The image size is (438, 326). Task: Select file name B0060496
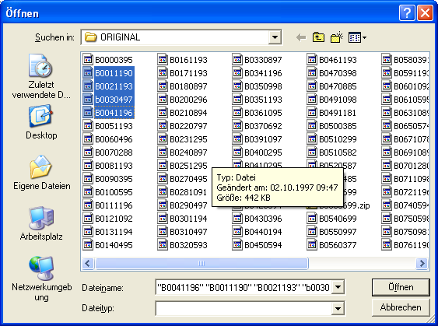click(x=114, y=139)
